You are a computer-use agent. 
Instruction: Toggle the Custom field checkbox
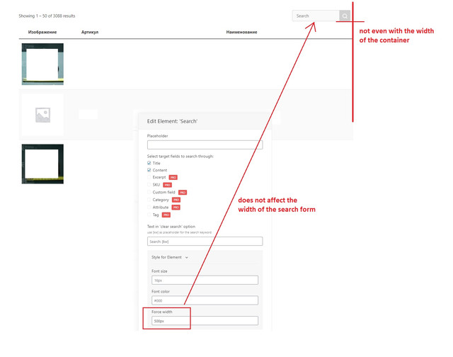click(149, 192)
